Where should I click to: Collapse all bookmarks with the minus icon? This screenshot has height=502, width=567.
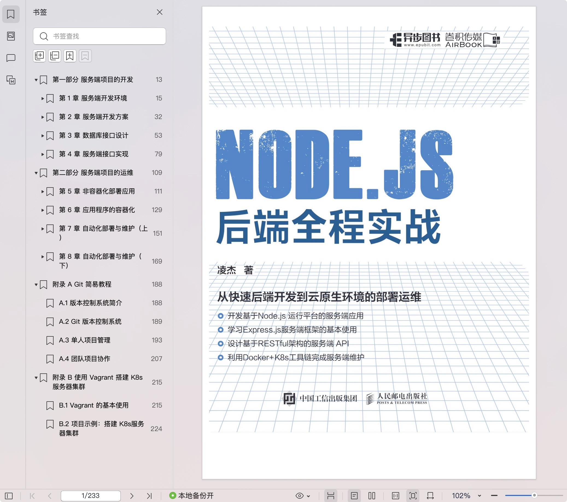click(x=55, y=56)
